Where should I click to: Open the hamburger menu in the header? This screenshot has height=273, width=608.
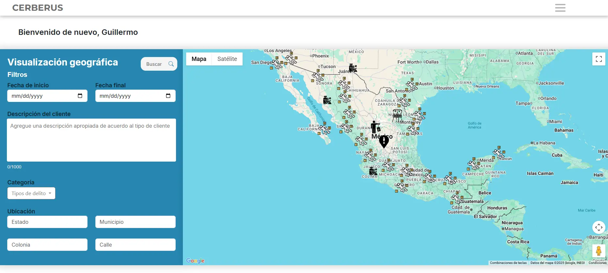pos(560,8)
